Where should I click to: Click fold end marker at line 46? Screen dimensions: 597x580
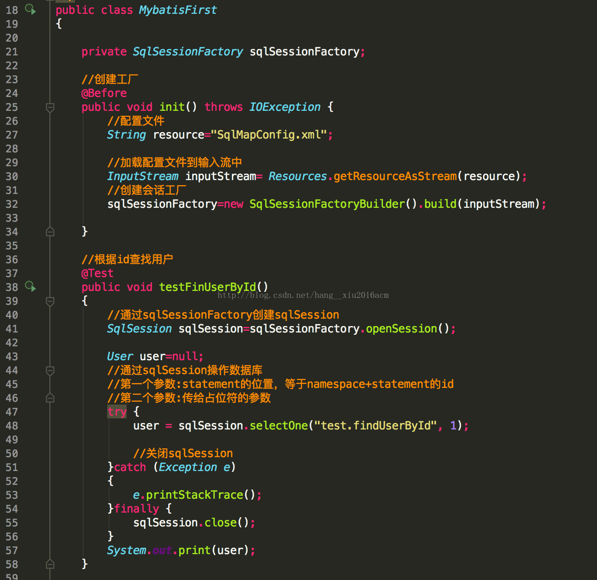(50, 398)
